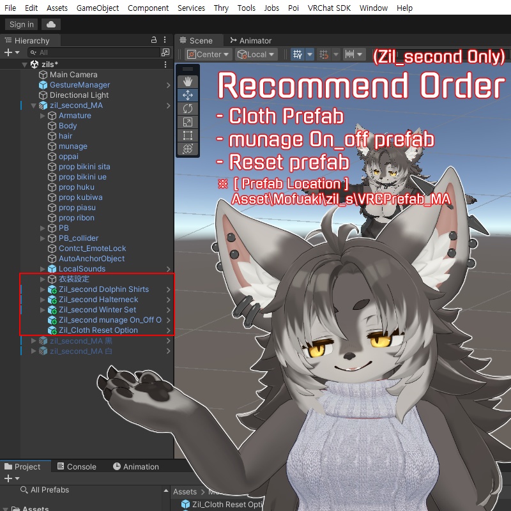Image resolution: width=511 pixels, height=511 pixels.
Task: Click the Zil_second Halterneck prefab icon
Action: (x=52, y=300)
